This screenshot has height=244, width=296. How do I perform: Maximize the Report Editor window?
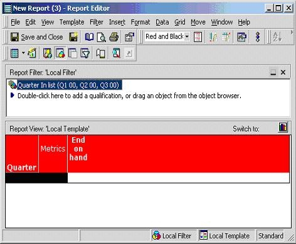[x=278, y=8]
